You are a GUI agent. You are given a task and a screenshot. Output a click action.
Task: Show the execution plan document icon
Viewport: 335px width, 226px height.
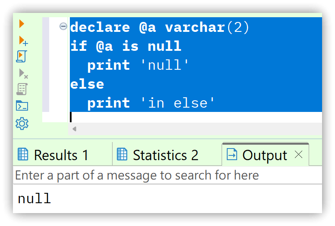tap(22, 89)
